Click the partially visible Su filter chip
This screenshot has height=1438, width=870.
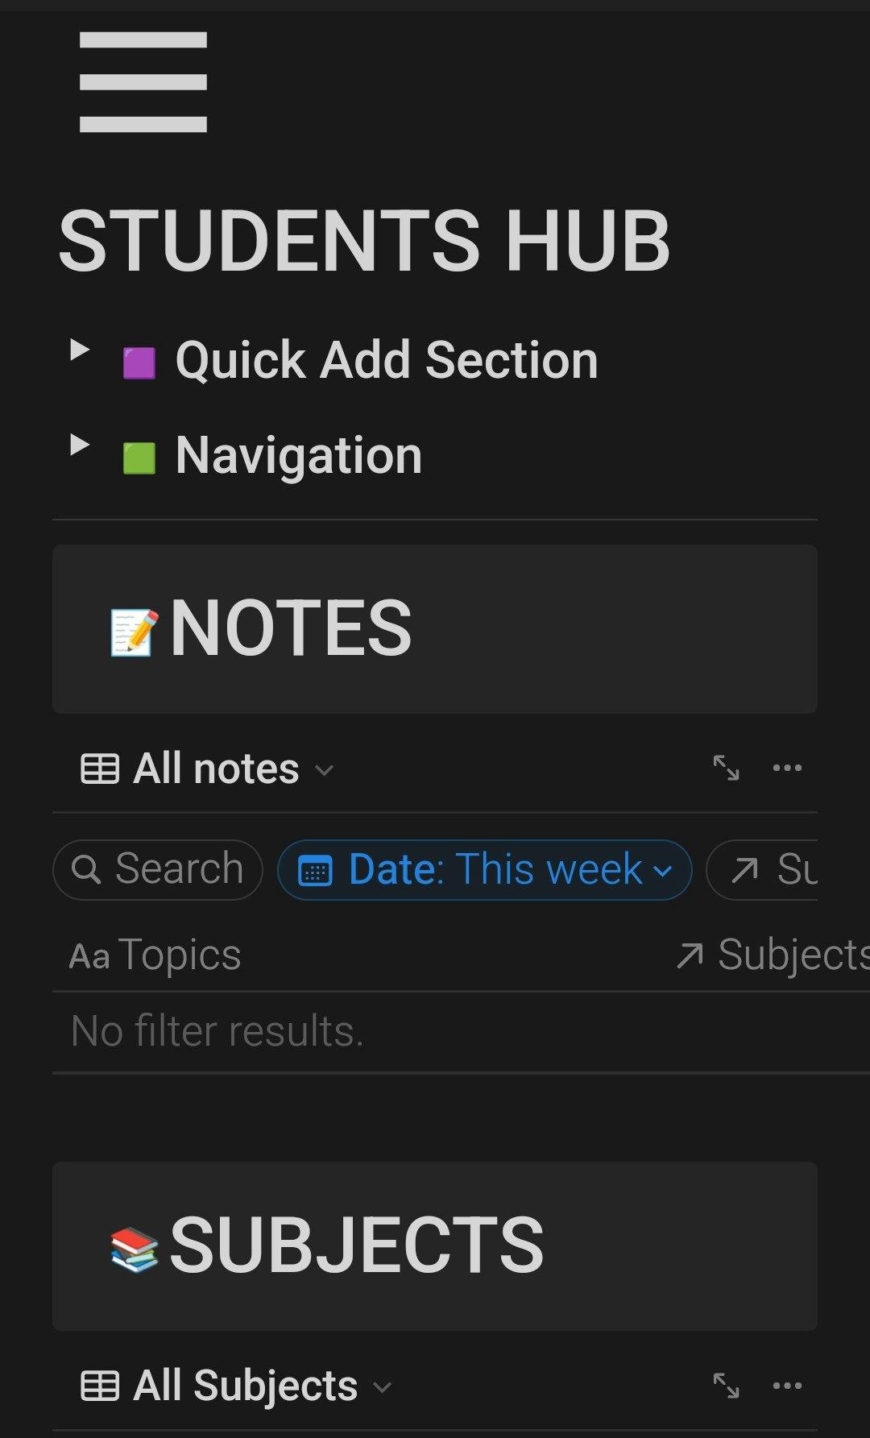(x=762, y=870)
